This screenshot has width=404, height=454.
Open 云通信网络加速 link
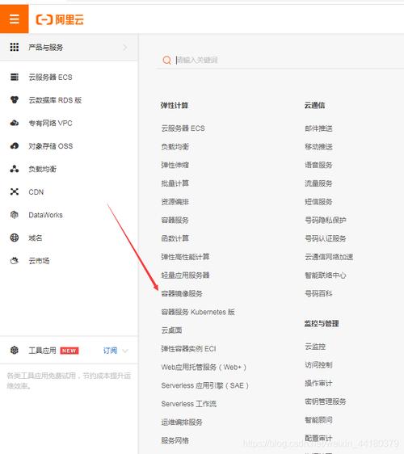point(329,257)
